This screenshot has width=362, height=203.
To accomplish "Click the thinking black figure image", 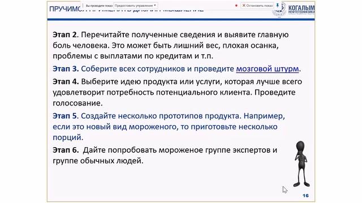I will tap(301, 164).
